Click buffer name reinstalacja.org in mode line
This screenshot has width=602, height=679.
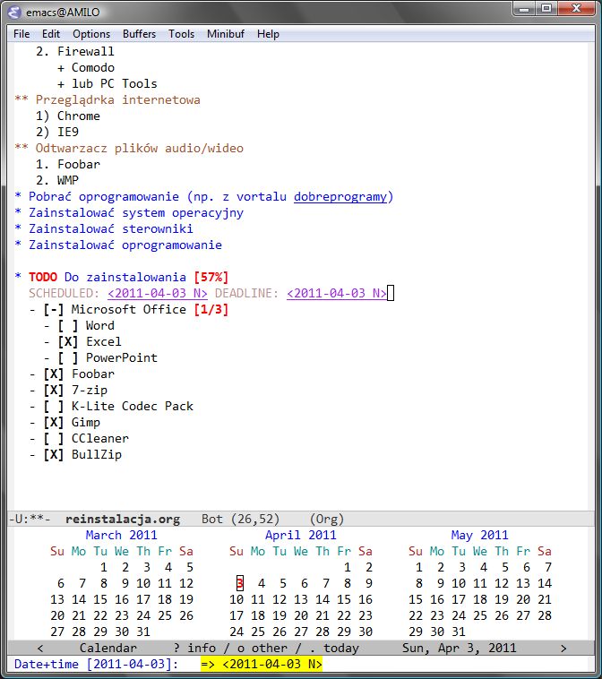click(123, 519)
